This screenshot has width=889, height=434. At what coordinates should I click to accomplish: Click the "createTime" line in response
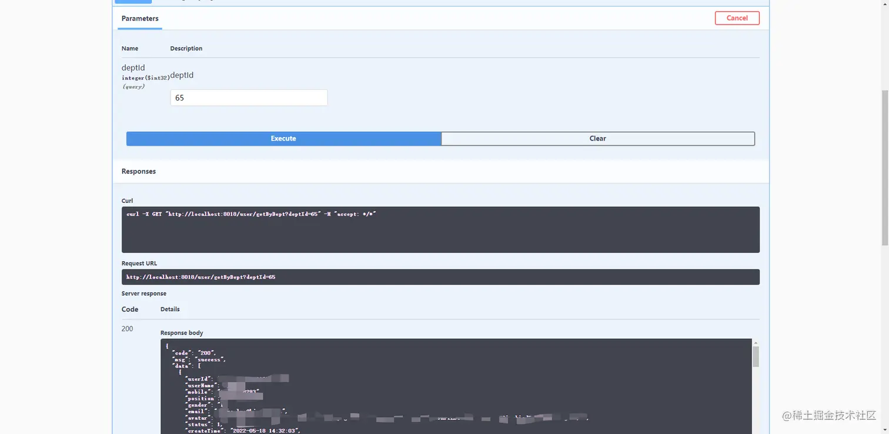coord(242,430)
